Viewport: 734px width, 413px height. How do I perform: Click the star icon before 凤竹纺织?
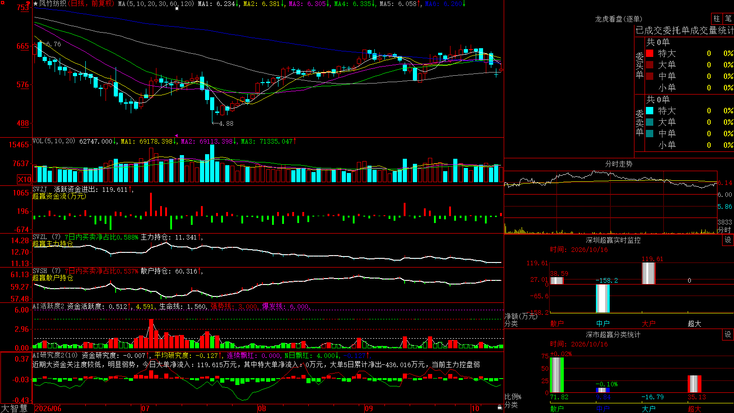pyautogui.click(x=35, y=4)
